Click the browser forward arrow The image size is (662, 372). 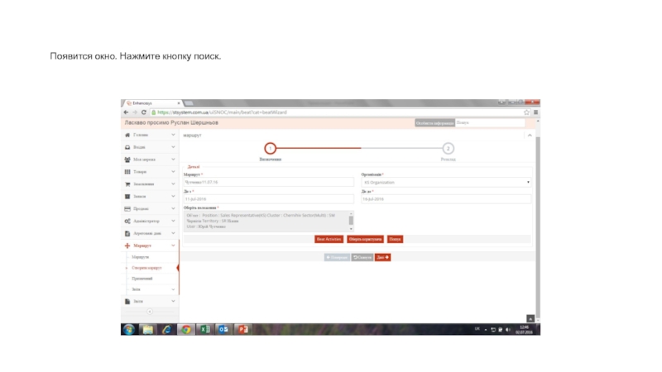coord(135,112)
